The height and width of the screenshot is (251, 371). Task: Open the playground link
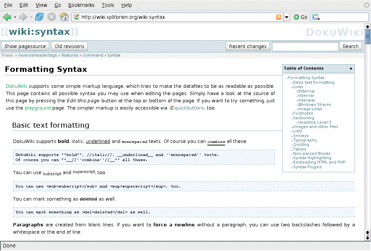pos(37,108)
